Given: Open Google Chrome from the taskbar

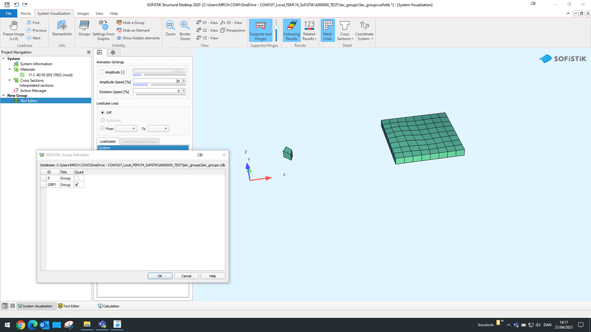Looking at the screenshot, I should point(20,325).
